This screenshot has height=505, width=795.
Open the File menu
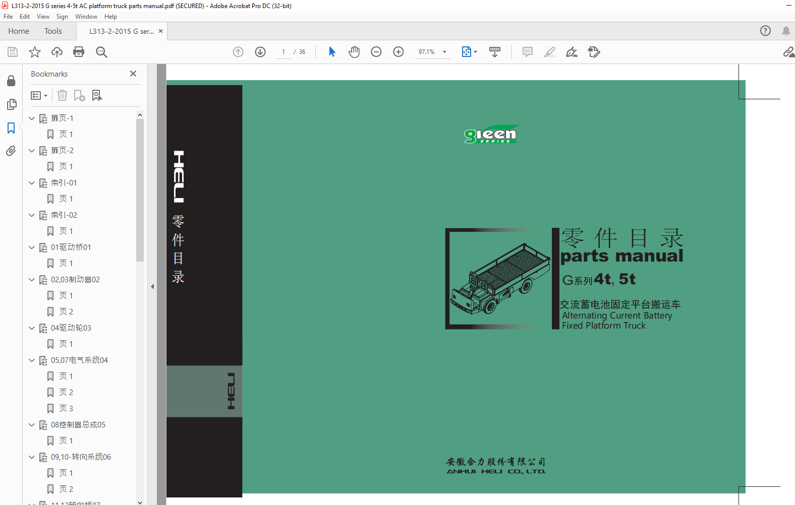point(8,17)
